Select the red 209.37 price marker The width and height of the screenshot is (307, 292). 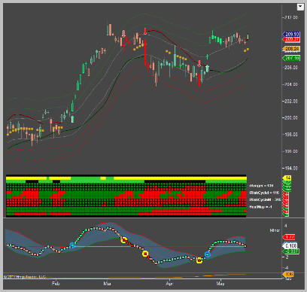coord(291,39)
